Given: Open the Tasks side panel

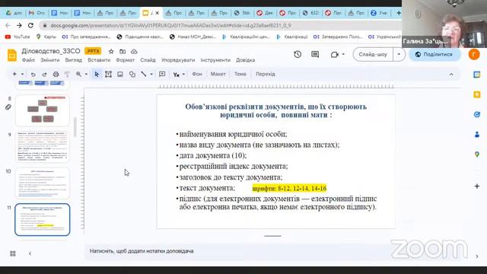Looking at the screenshot, I should click(x=477, y=115).
